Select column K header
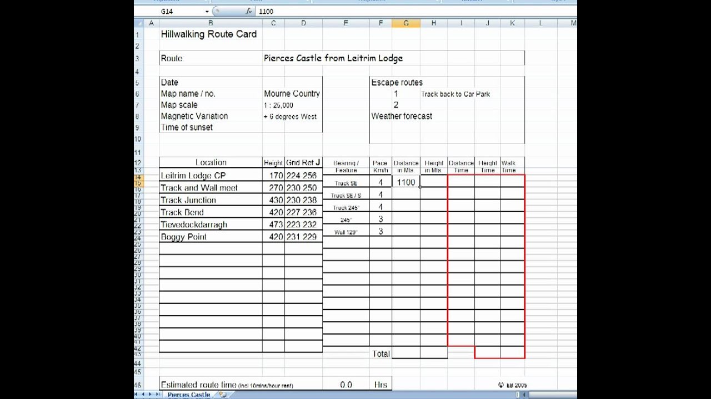The height and width of the screenshot is (399, 711). [512, 23]
